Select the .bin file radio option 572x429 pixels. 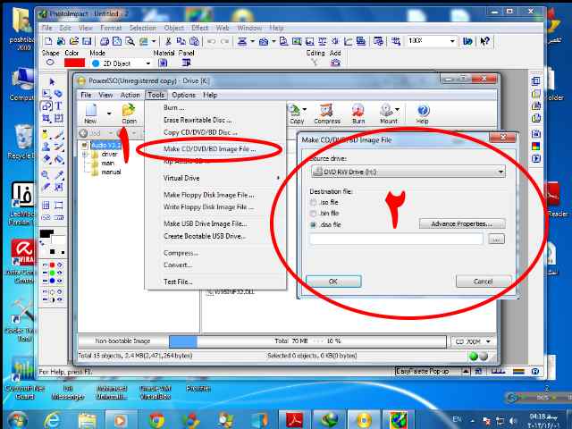point(313,213)
